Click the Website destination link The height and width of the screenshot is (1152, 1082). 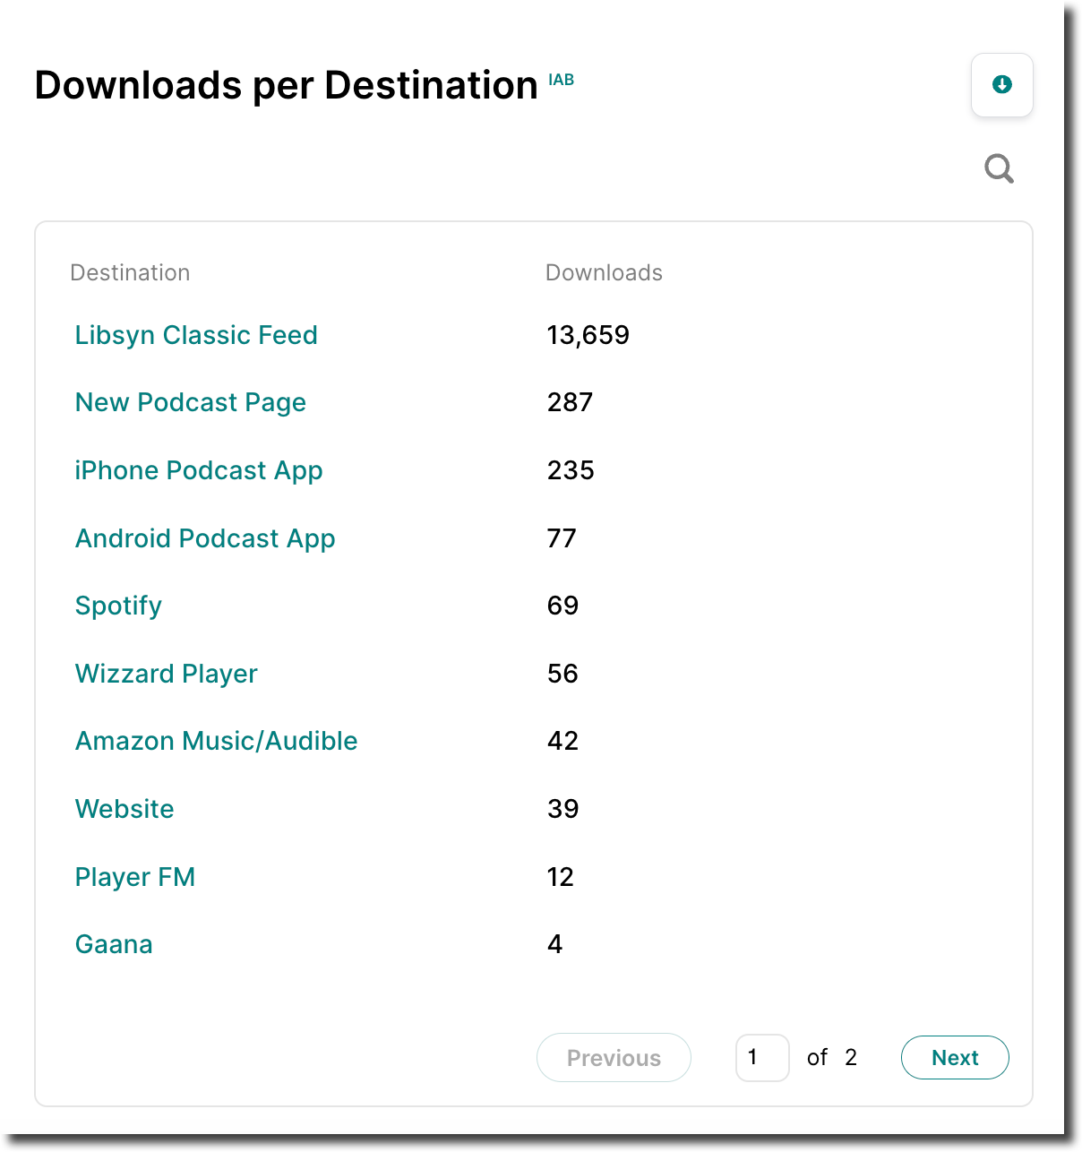click(x=125, y=809)
